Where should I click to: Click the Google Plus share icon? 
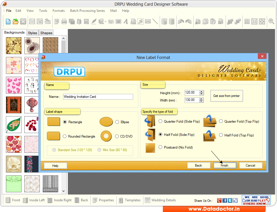[x=219, y=200]
